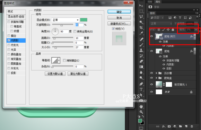Select the Gradient tool

[141, 67]
